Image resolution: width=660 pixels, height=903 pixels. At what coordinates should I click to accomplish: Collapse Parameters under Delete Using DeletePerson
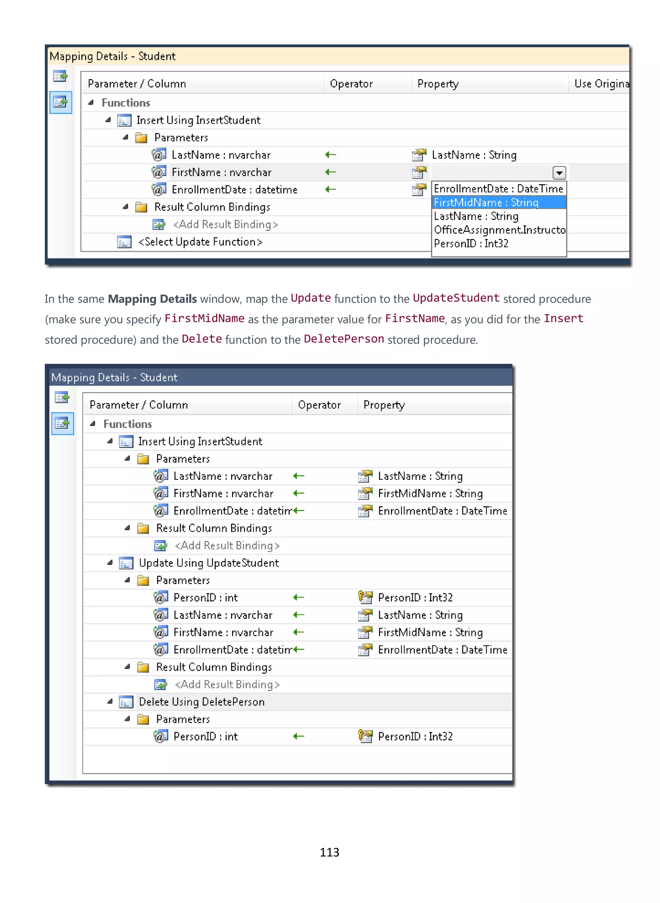click(127, 719)
